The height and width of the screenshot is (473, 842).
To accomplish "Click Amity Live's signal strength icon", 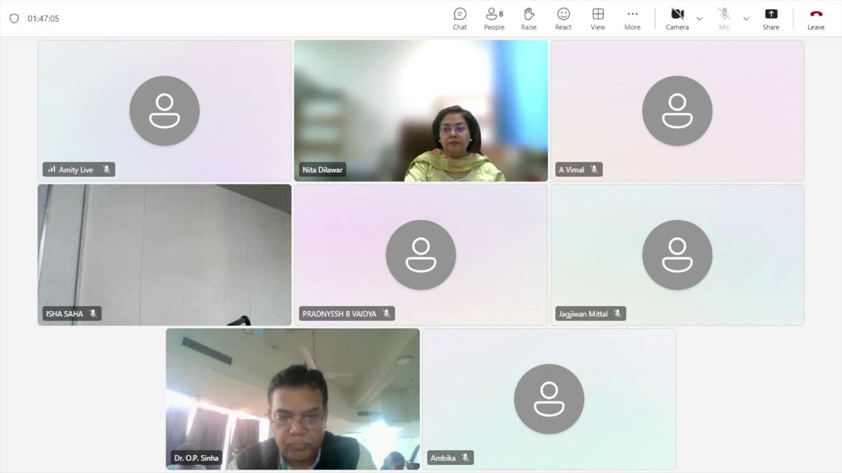I will tap(51, 169).
